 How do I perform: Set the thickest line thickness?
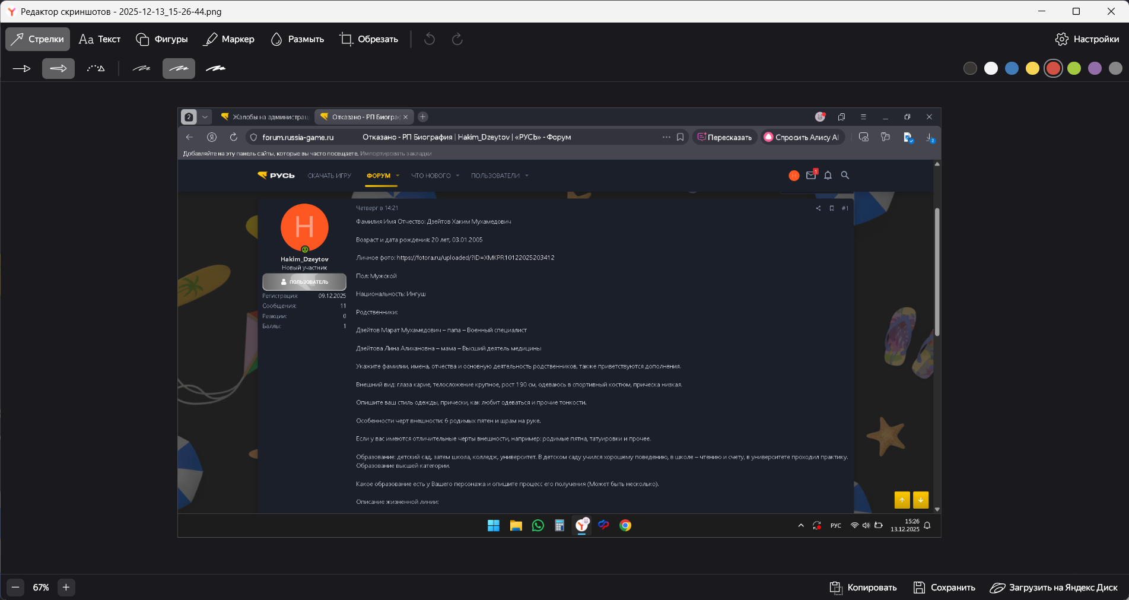coord(215,69)
